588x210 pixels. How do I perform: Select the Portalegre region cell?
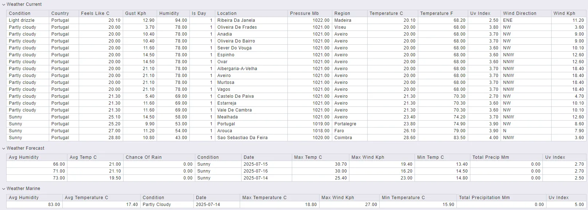pos(350,124)
